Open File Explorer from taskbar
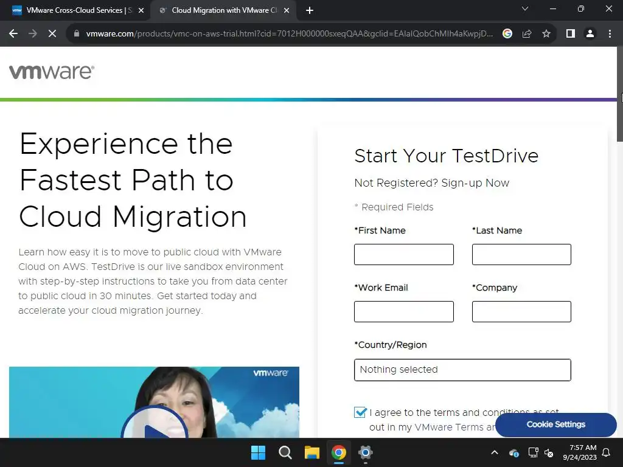Viewport: 623px width, 467px height. pyautogui.click(x=312, y=452)
